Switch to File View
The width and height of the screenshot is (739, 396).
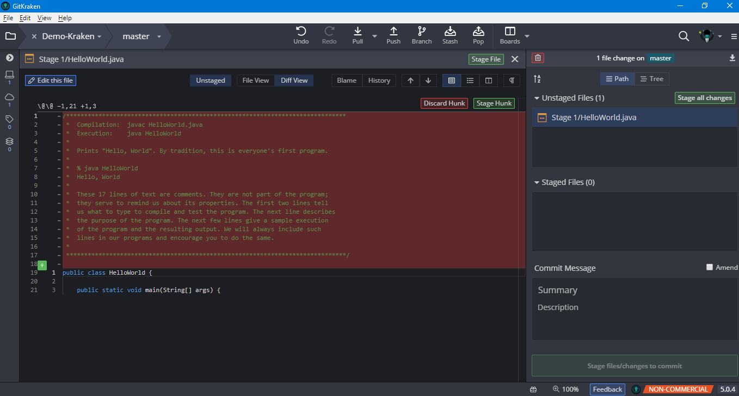[256, 81]
